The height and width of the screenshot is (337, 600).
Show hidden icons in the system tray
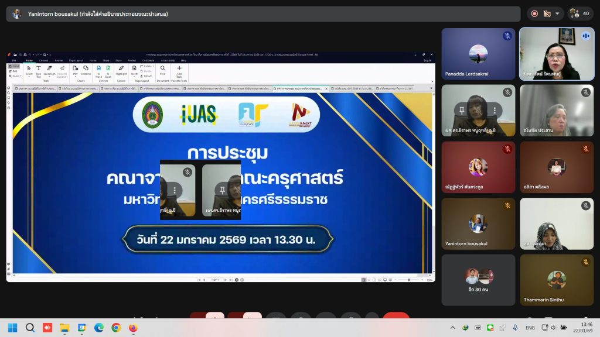tap(452, 328)
